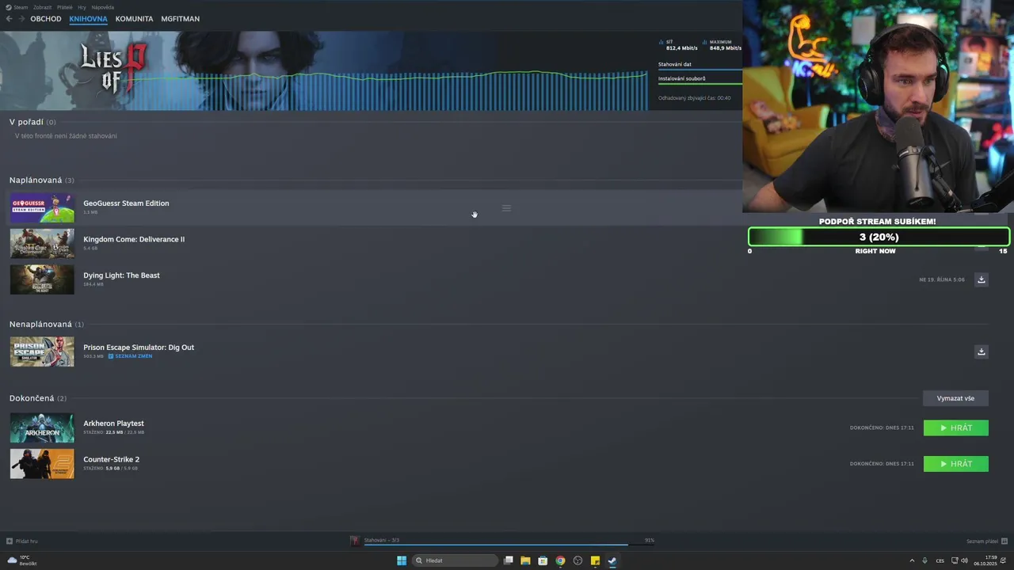Image resolution: width=1014 pixels, height=570 pixels.
Task: Open the Steam menu
Action: tap(17, 7)
